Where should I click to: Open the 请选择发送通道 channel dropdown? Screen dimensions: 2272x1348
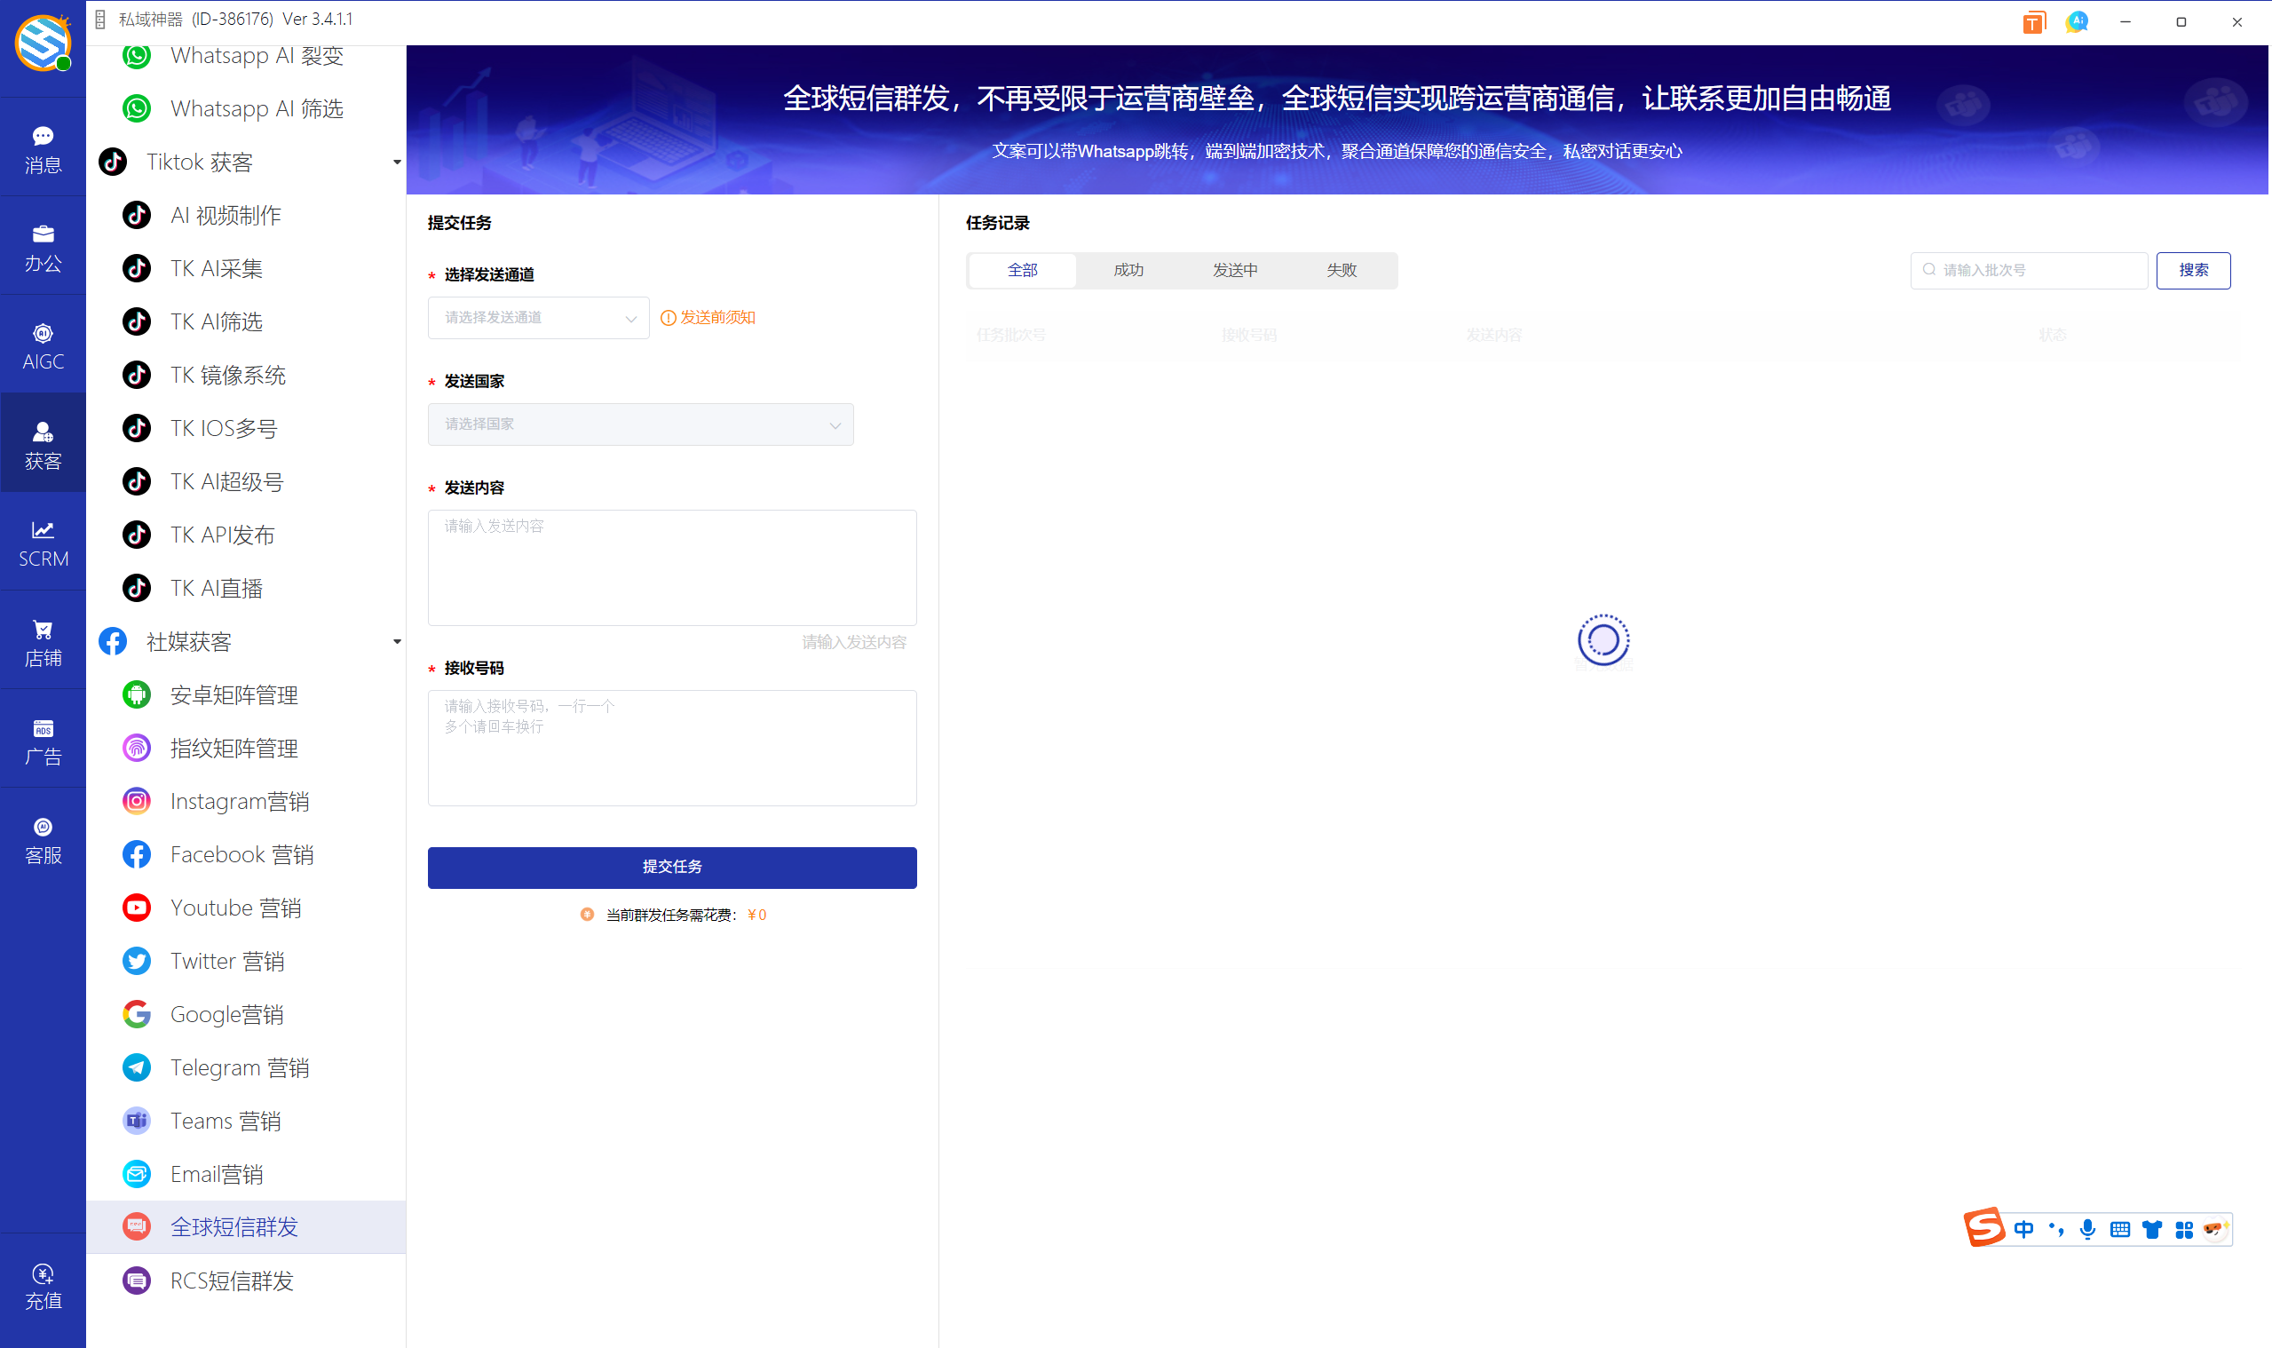click(x=537, y=318)
